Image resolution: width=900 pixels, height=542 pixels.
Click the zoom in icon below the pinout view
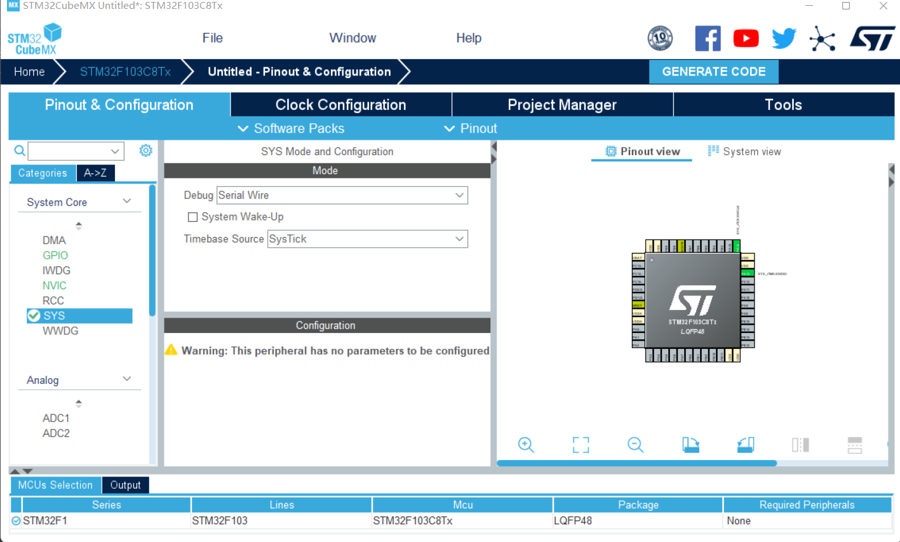(x=525, y=445)
